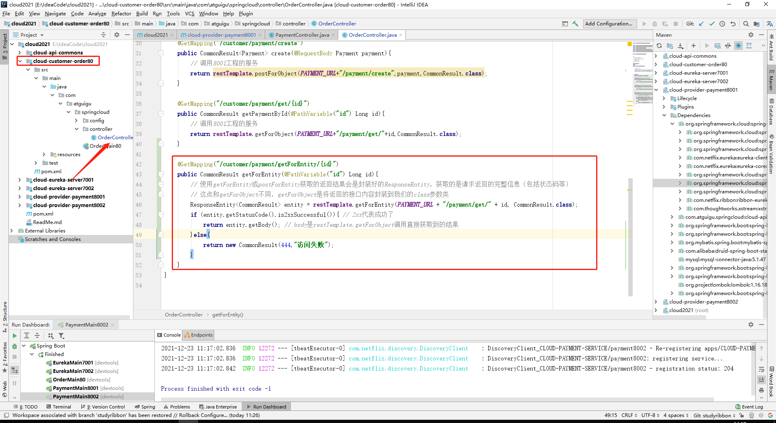Click the Translate icon in toolbar
The height and width of the screenshot is (423, 776).
pyautogui.click(x=770, y=24)
